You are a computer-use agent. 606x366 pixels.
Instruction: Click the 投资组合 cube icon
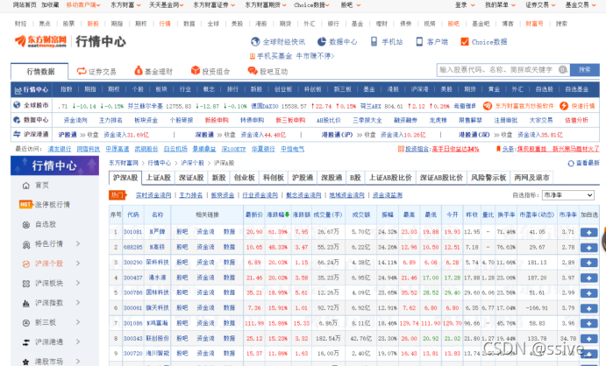pyautogui.click(x=196, y=71)
